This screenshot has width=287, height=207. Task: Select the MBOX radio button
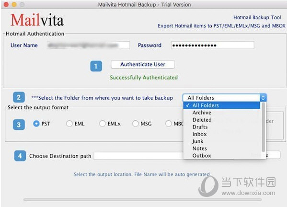(168, 124)
